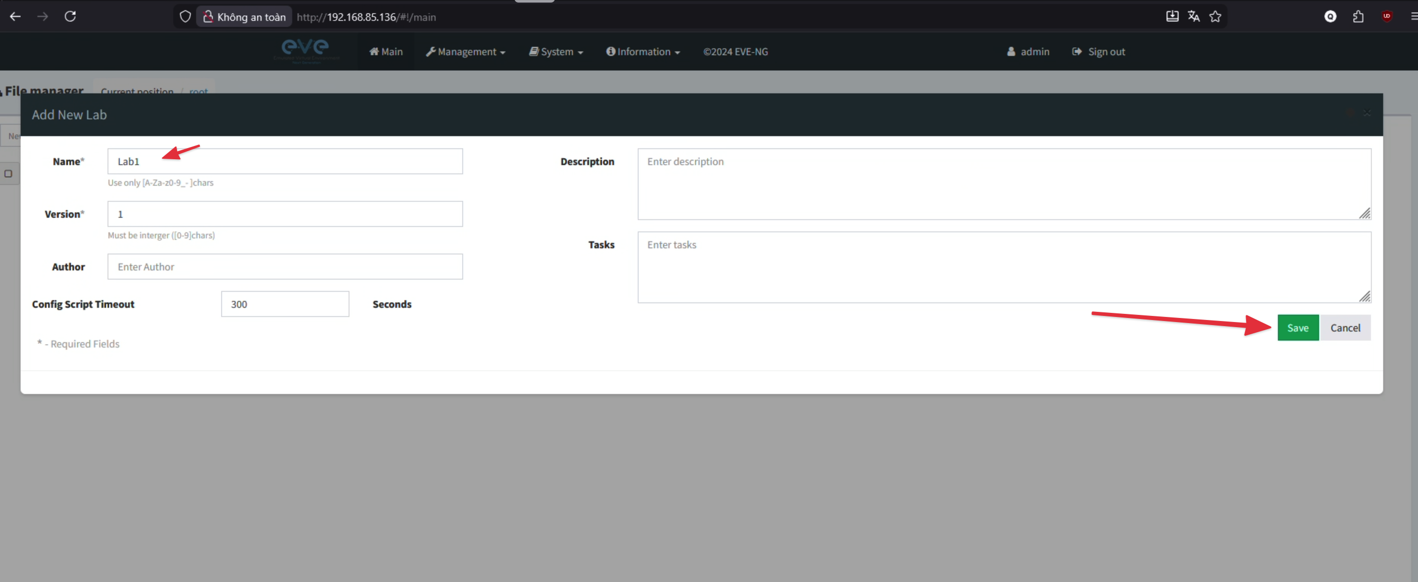Close the Add New Lab dialog
This screenshot has width=1418, height=582.
coord(1367,113)
